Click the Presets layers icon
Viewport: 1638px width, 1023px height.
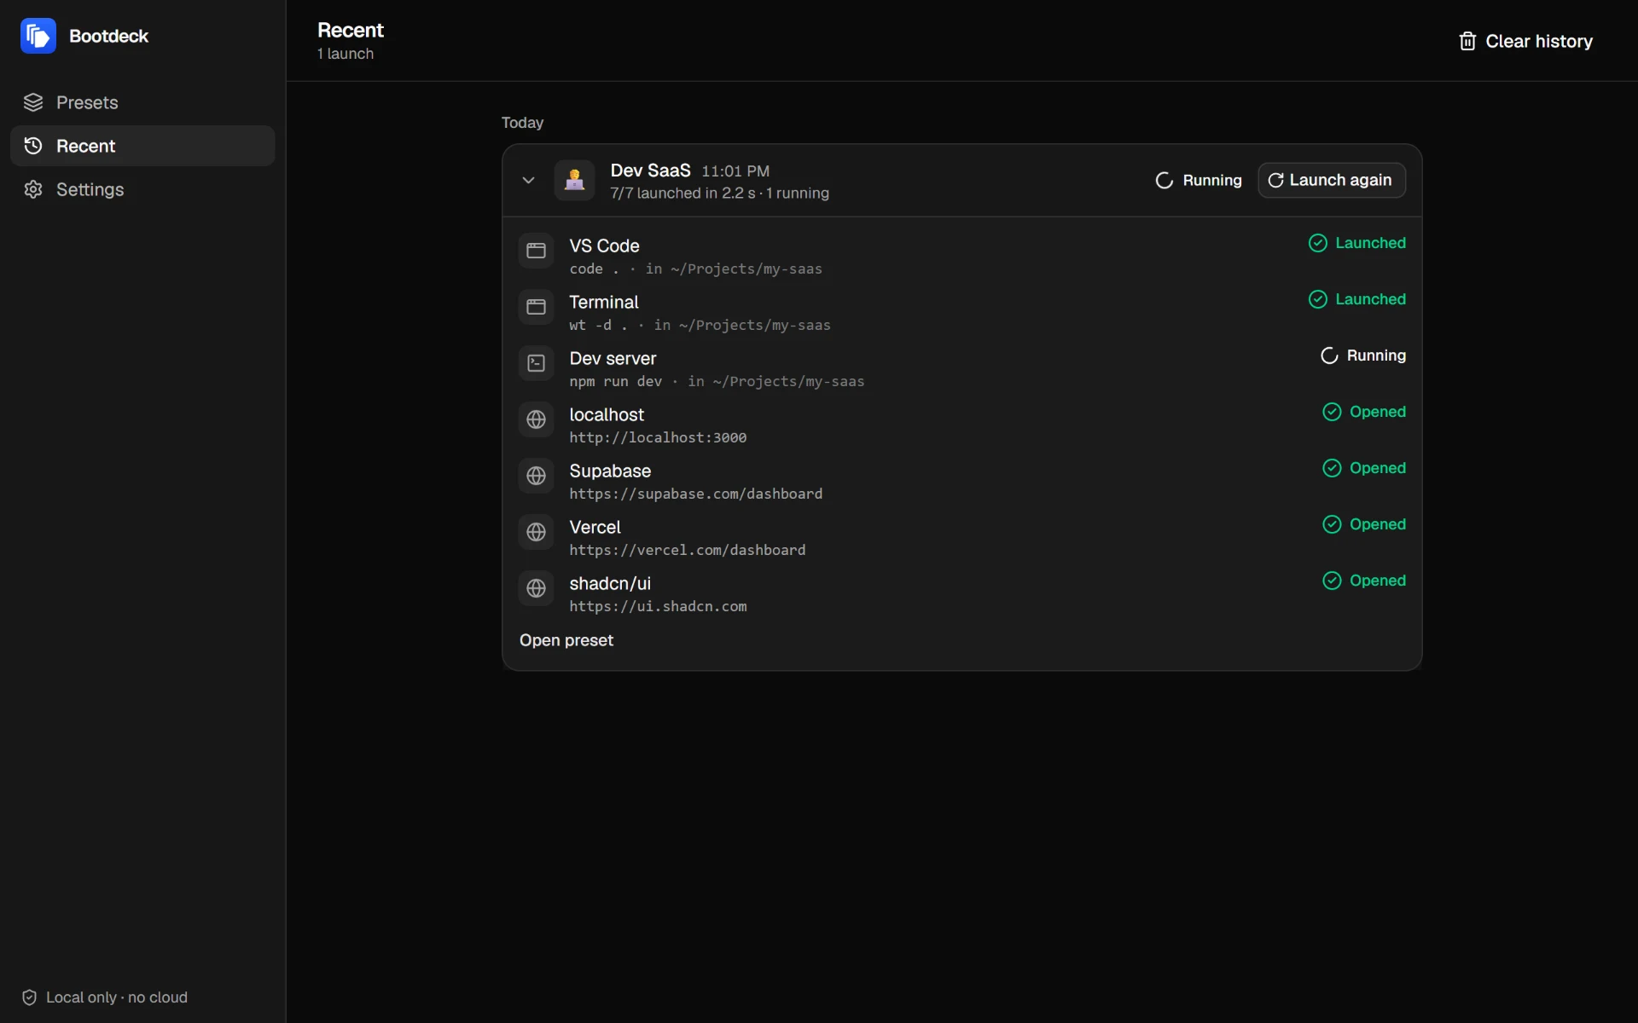click(x=33, y=102)
